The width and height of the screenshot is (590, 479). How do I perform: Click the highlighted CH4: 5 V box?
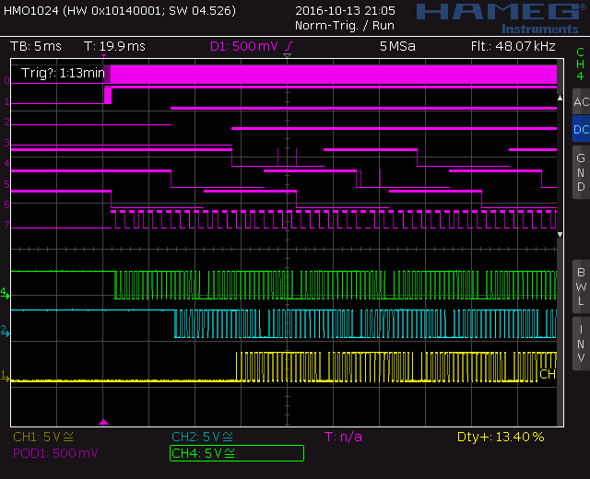(x=237, y=453)
